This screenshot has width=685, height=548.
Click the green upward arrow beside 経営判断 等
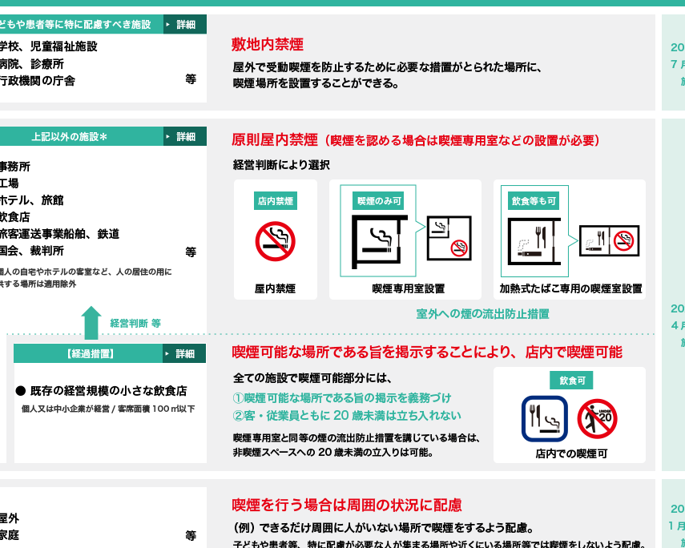coord(91,322)
